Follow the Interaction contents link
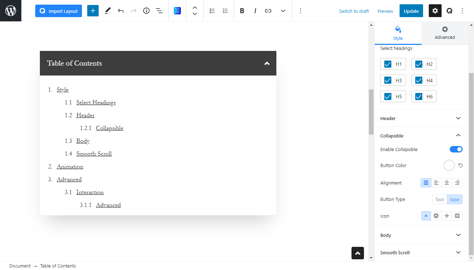The width and height of the screenshot is (474, 270). [x=90, y=192]
